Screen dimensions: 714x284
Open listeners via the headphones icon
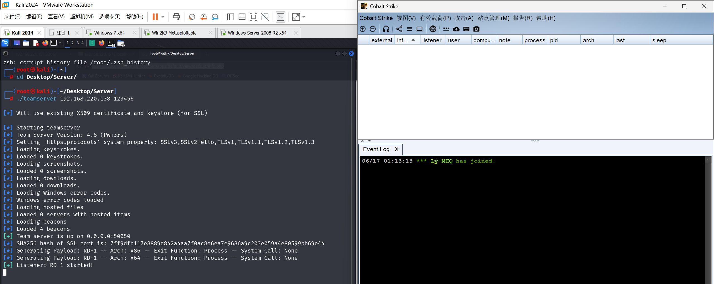[x=386, y=29]
